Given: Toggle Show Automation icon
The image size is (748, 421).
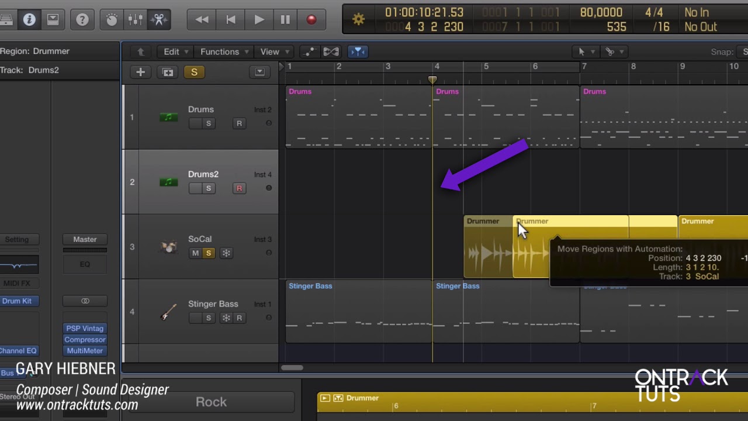Looking at the screenshot, I should [x=309, y=51].
